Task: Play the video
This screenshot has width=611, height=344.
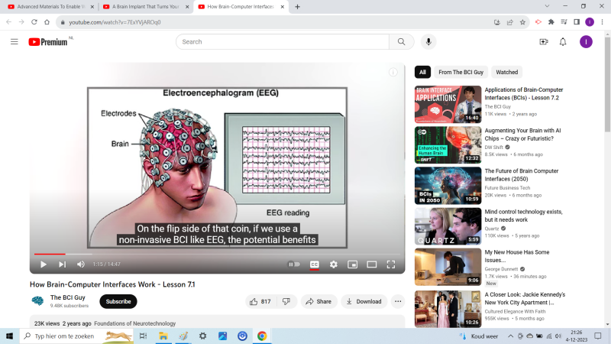Action: click(x=44, y=264)
